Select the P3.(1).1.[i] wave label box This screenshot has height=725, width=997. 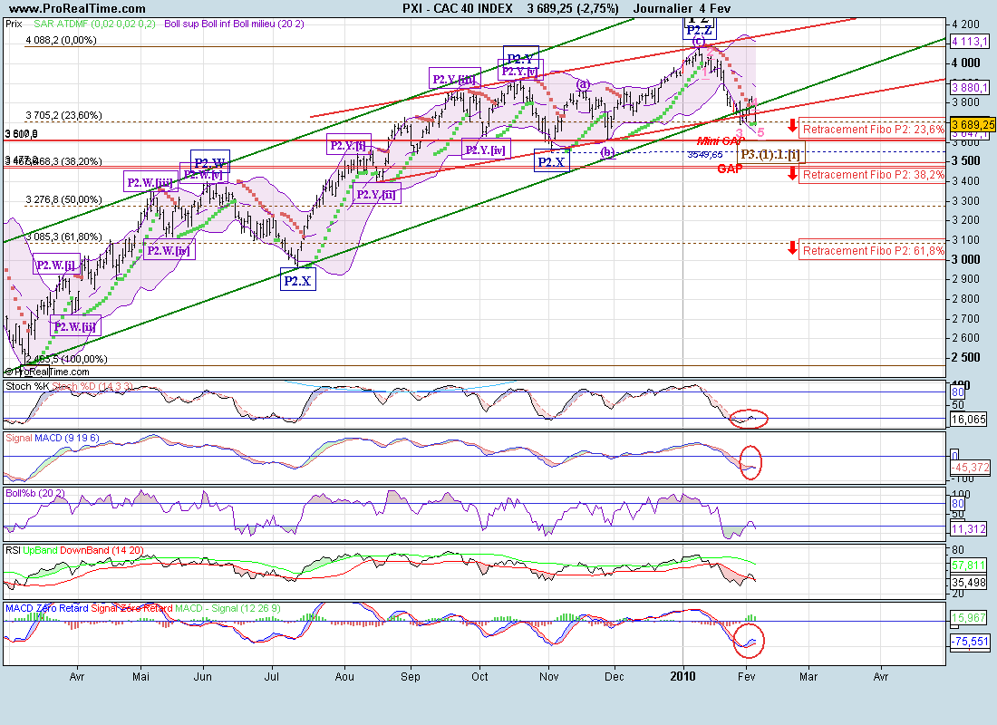click(x=771, y=153)
